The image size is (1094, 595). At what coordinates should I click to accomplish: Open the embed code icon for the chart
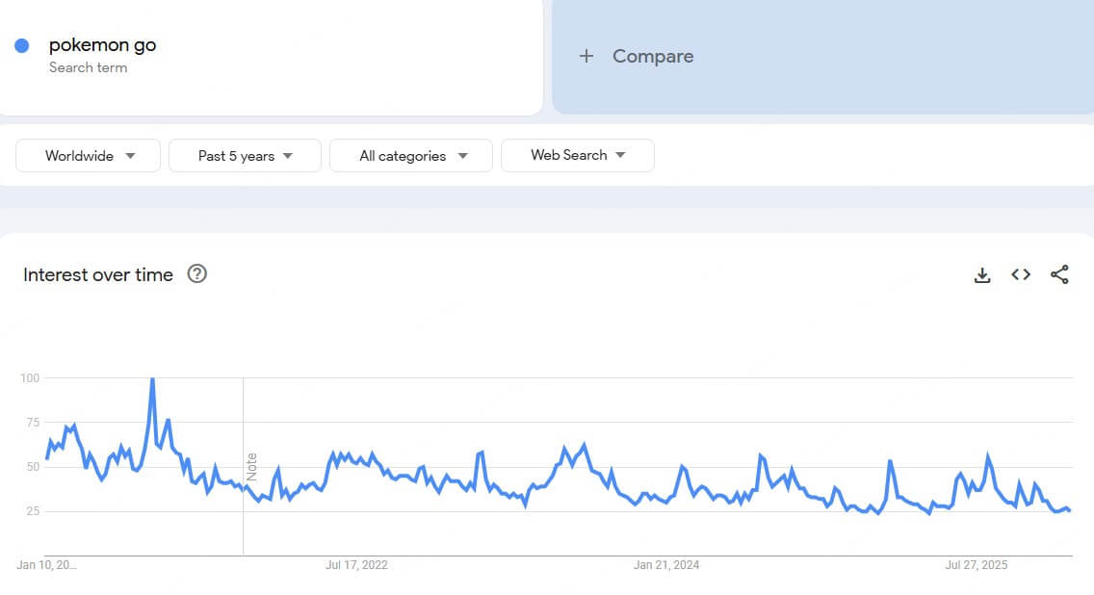point(1020,274)
